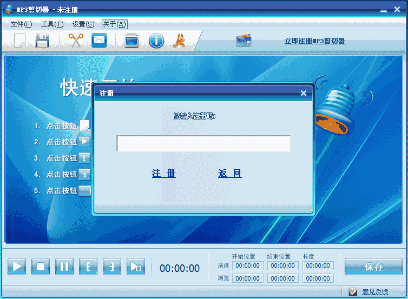Click the resize grip of the 注册 dialog
The image size is (408, 299).
tap(309, 209)
